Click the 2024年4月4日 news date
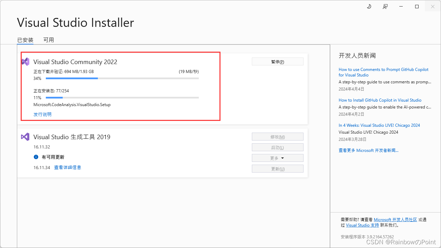 click(351, 89)
